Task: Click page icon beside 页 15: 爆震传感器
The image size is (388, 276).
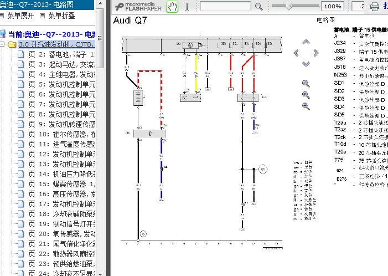Action: coord(21,184)
